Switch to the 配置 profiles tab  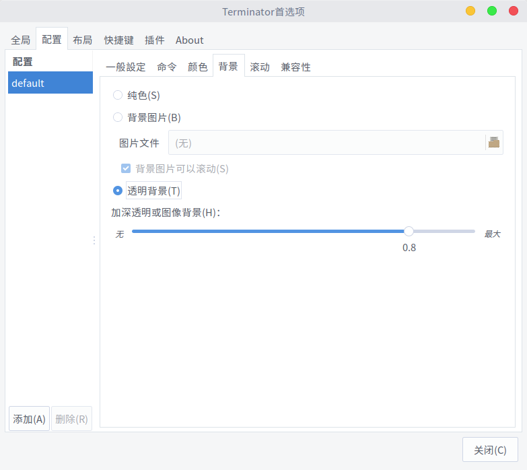(x=52, y=39)
